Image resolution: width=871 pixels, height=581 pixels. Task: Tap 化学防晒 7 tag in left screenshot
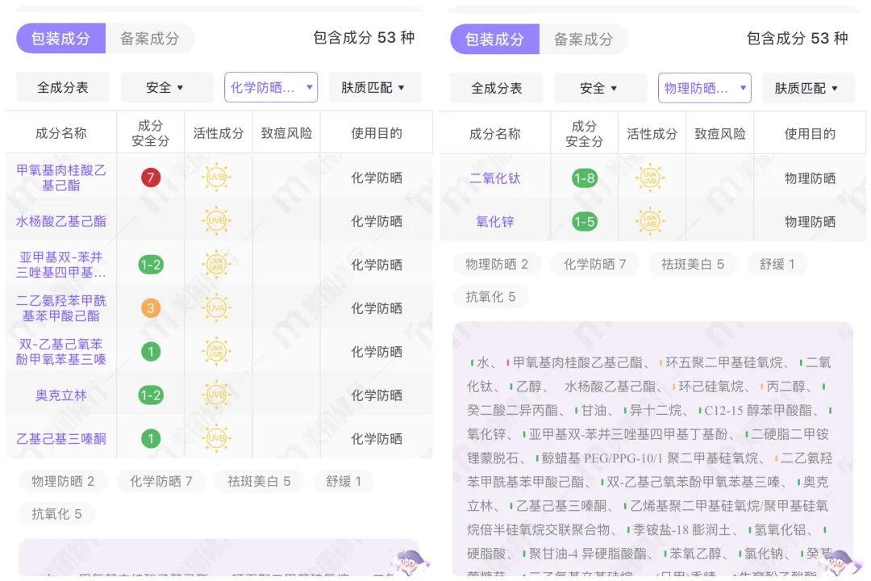[x=161, y=482]
